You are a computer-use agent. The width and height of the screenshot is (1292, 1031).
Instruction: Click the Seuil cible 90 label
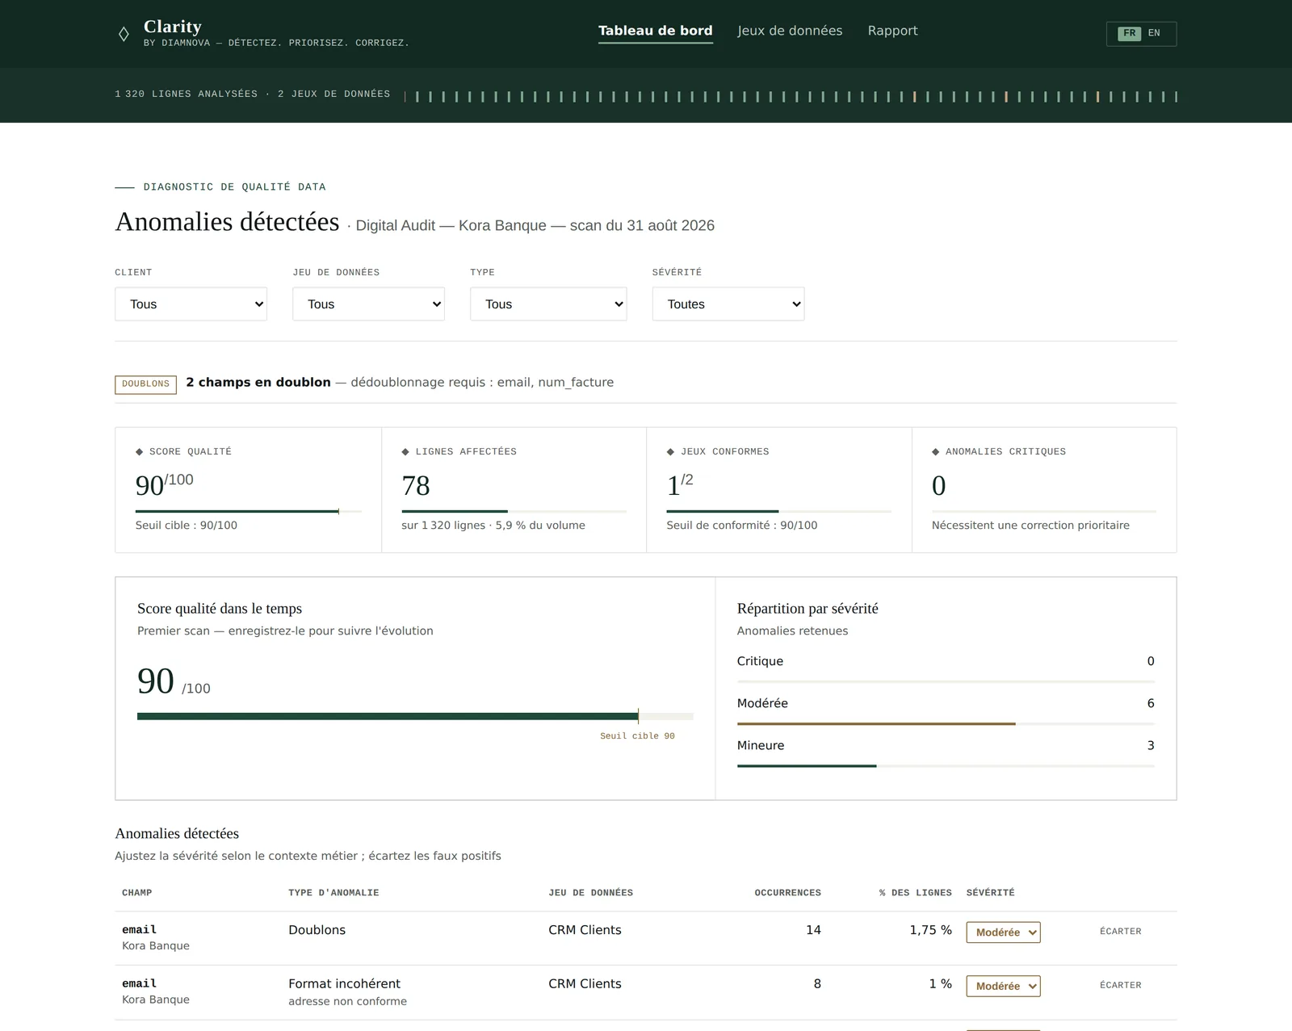pyautogui.click(x=637, y=736)
